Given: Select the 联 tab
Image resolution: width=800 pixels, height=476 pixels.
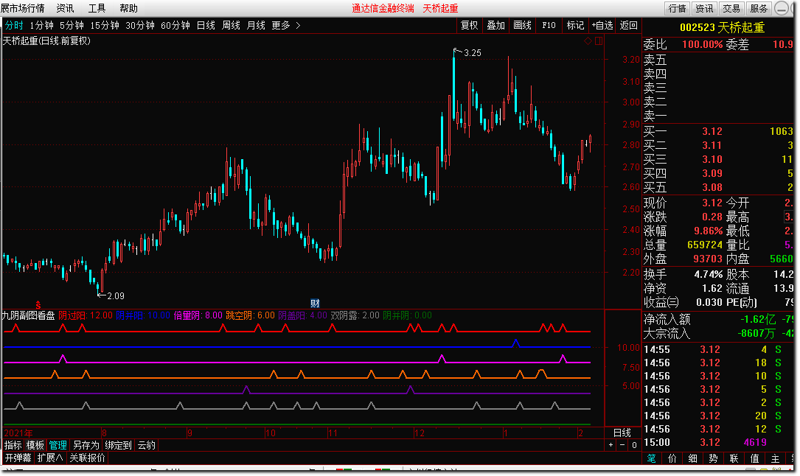Looking at the screenshot, I should (x=734, y=458).
